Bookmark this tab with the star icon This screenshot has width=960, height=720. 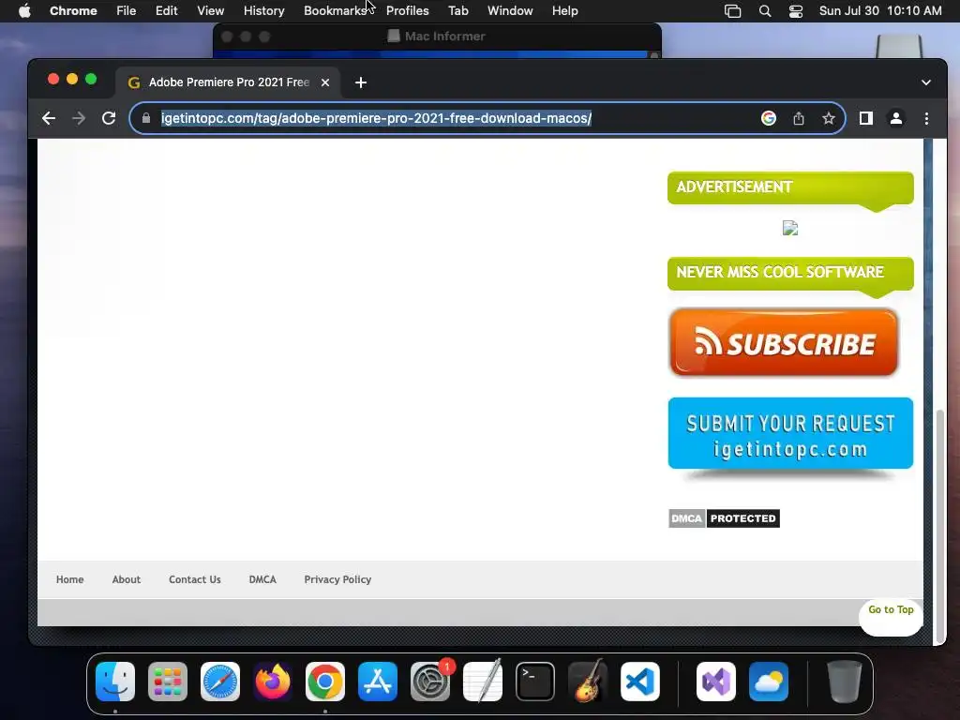click(829, 118)
